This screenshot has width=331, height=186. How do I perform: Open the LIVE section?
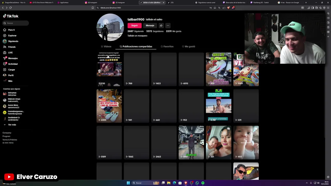pos(8,53)
